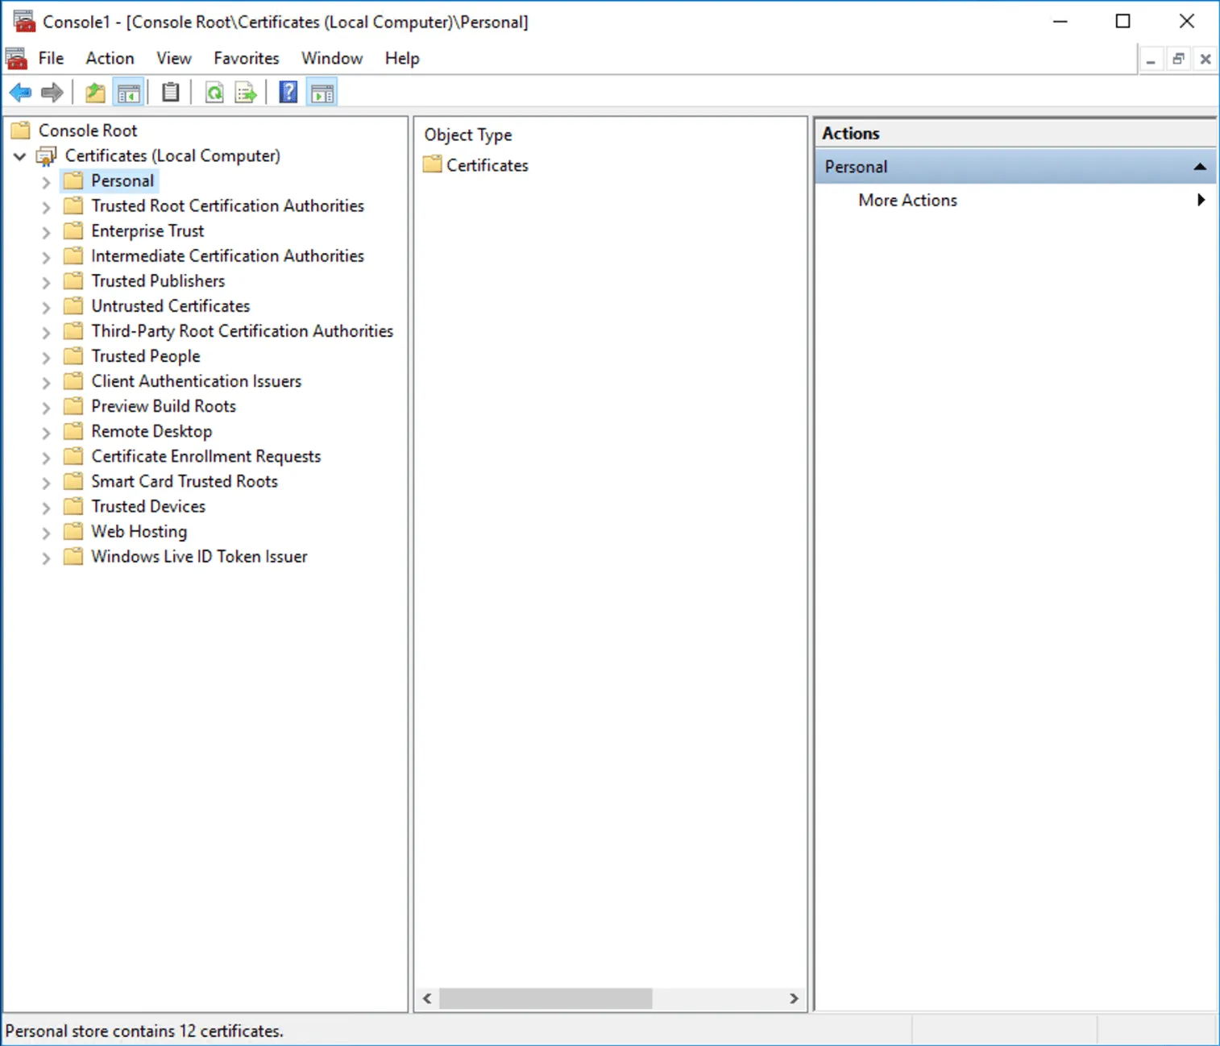The image size is (1220, 1046).
Task: Collapse the Certificates (Local Computer) node
Action: click(x=19, y=156)
